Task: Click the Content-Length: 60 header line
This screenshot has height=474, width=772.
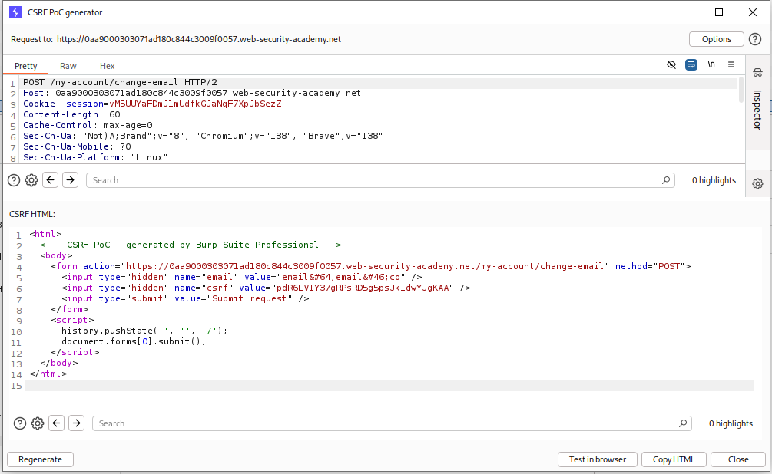Action: [x=71, y=114]
